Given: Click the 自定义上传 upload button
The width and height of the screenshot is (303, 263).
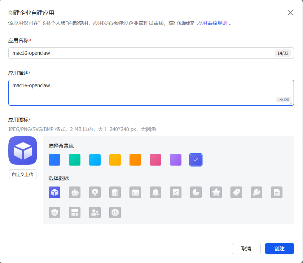Looking at the screenshot, I should (23, 174).
